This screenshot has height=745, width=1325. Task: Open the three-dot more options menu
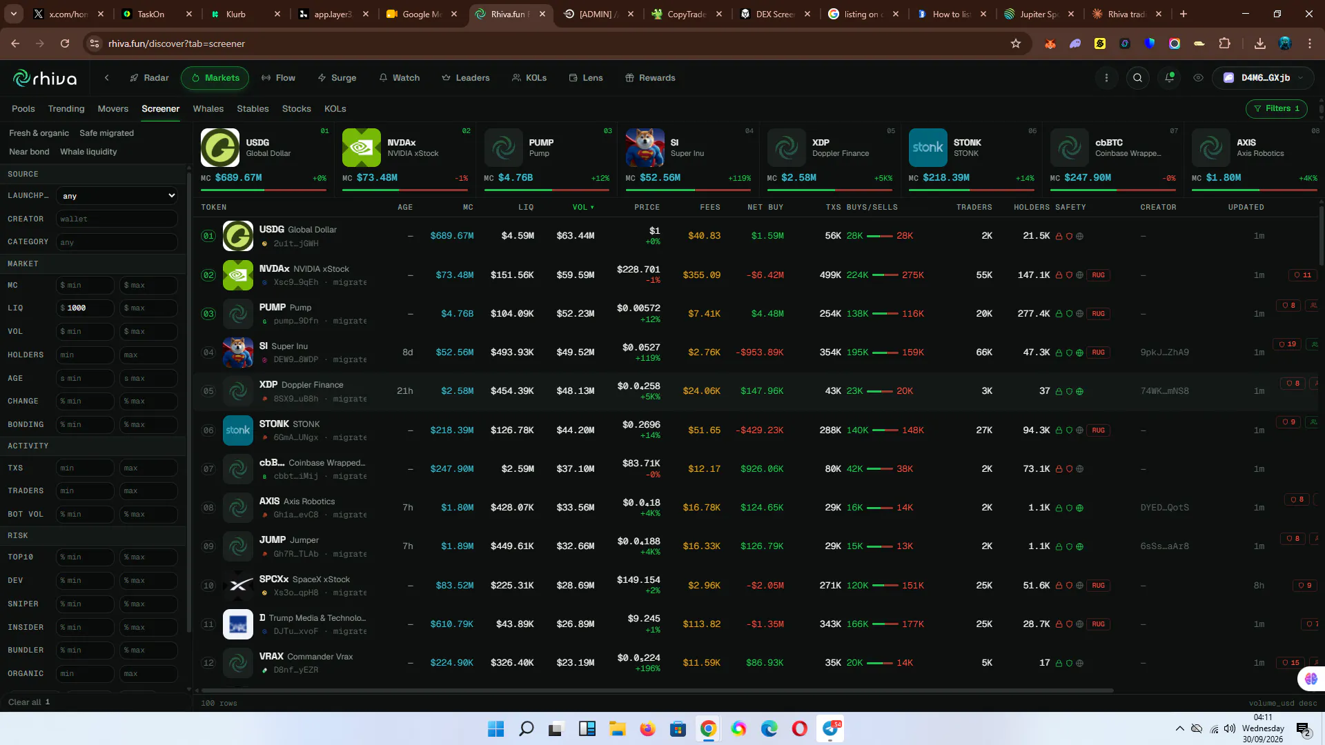1106,78
